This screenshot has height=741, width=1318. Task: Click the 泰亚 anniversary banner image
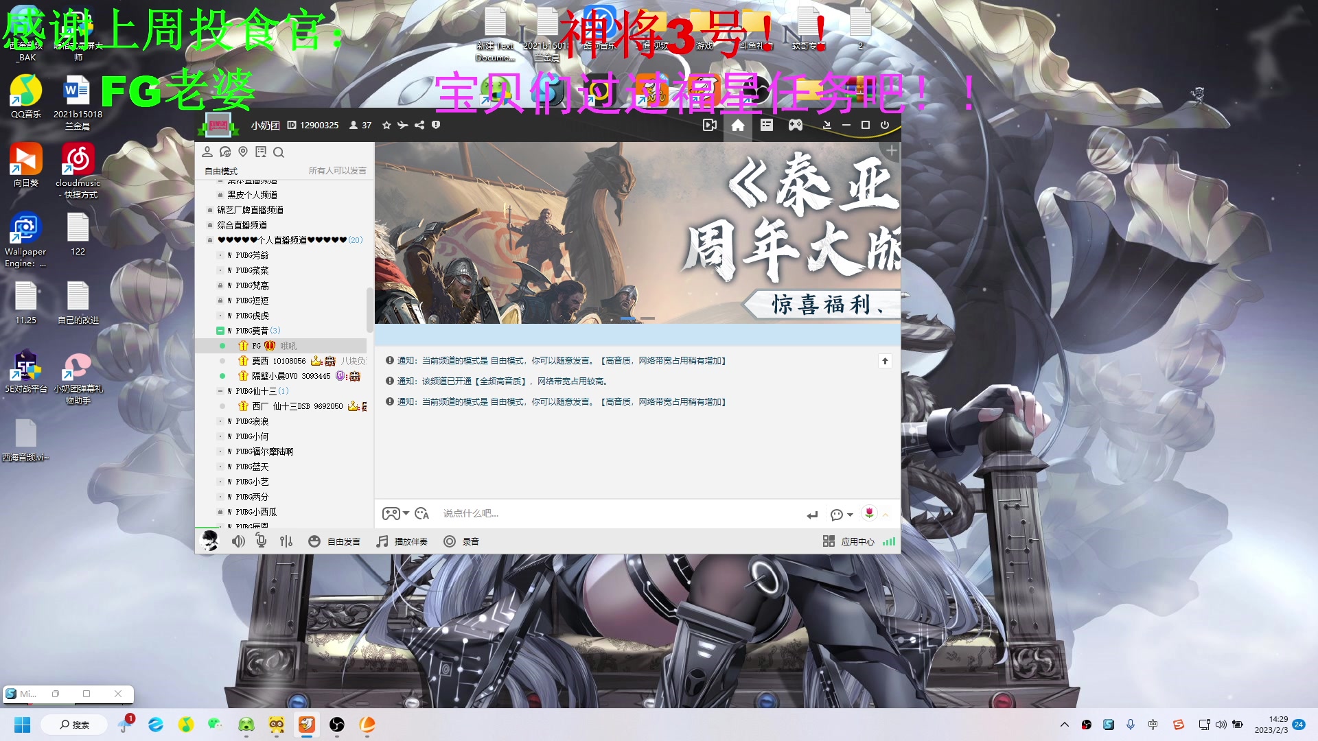point(637,233)
